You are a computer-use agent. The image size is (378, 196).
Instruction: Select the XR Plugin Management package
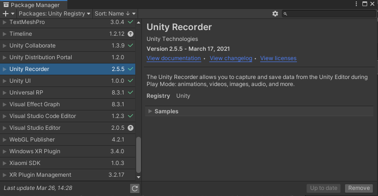67,175
